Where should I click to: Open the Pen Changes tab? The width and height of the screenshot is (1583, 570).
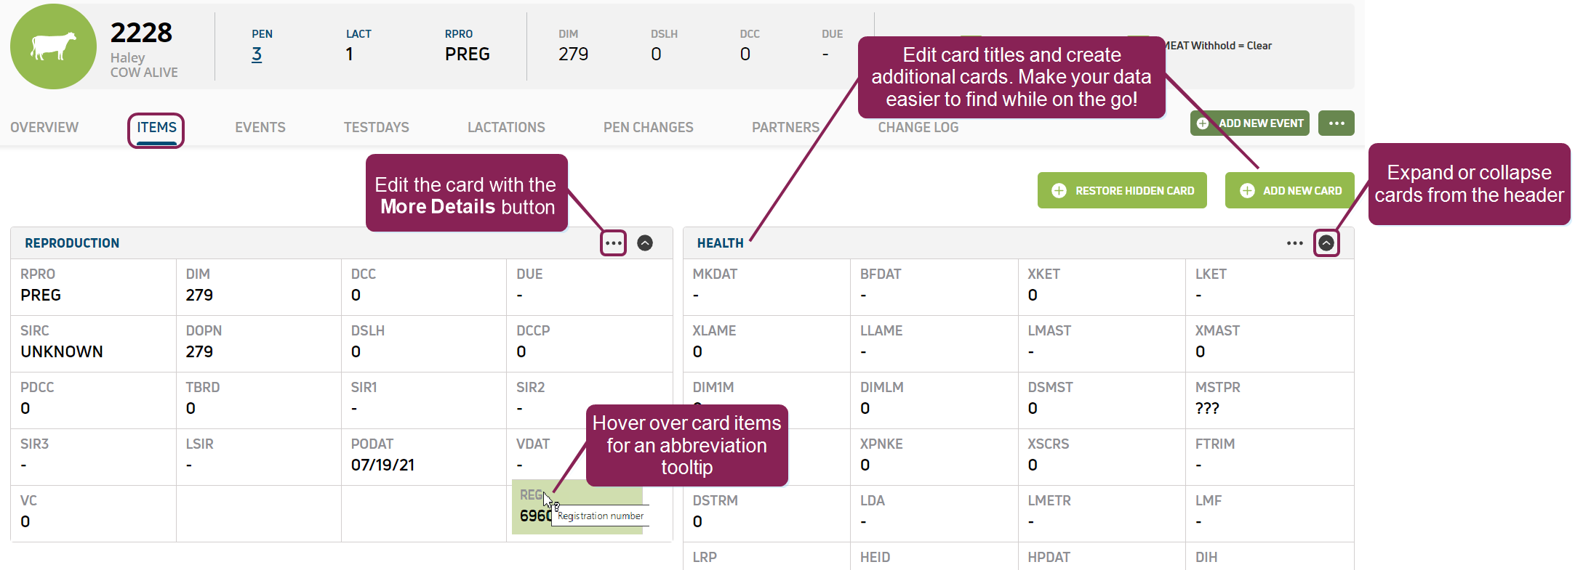click(649, 128)
